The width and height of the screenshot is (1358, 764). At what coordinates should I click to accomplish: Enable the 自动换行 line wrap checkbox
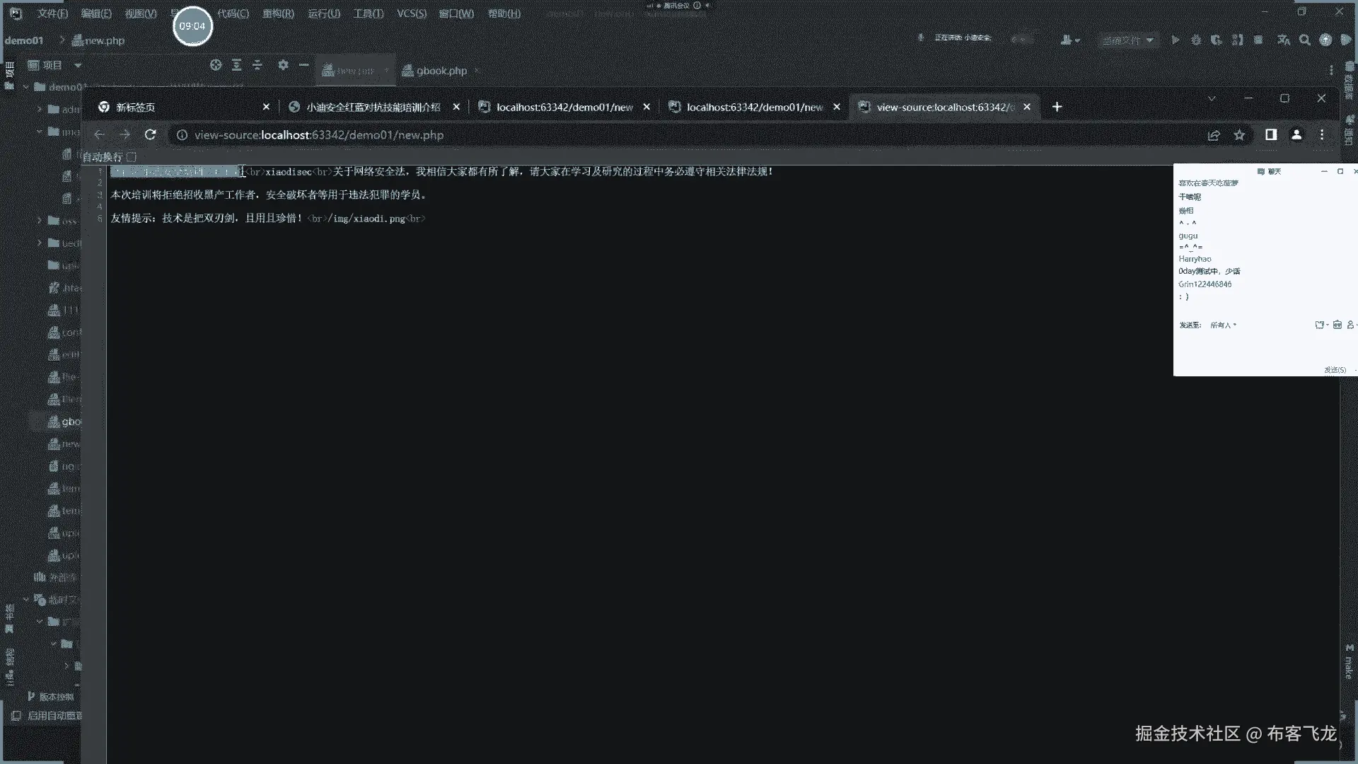pos(132,157)
